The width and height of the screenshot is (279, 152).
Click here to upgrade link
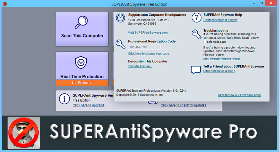pyautogui.click(x=88, y=105)
